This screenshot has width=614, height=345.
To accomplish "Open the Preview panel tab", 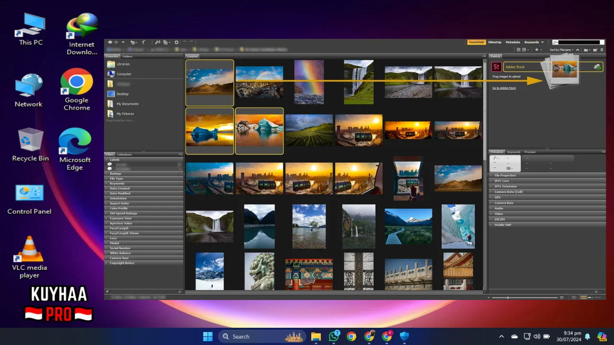I will point(530,152).
